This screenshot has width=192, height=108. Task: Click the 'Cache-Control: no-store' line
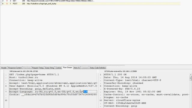tap(147, 94)
